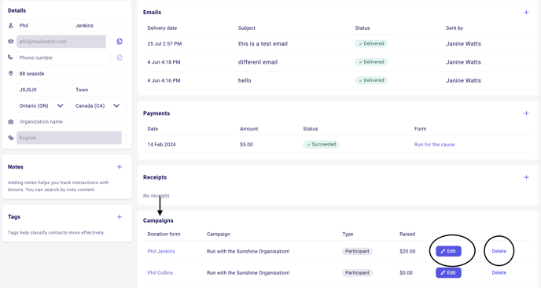
Task: Click the 14 Feb 2024 payment date
Action: pos(161,144)
